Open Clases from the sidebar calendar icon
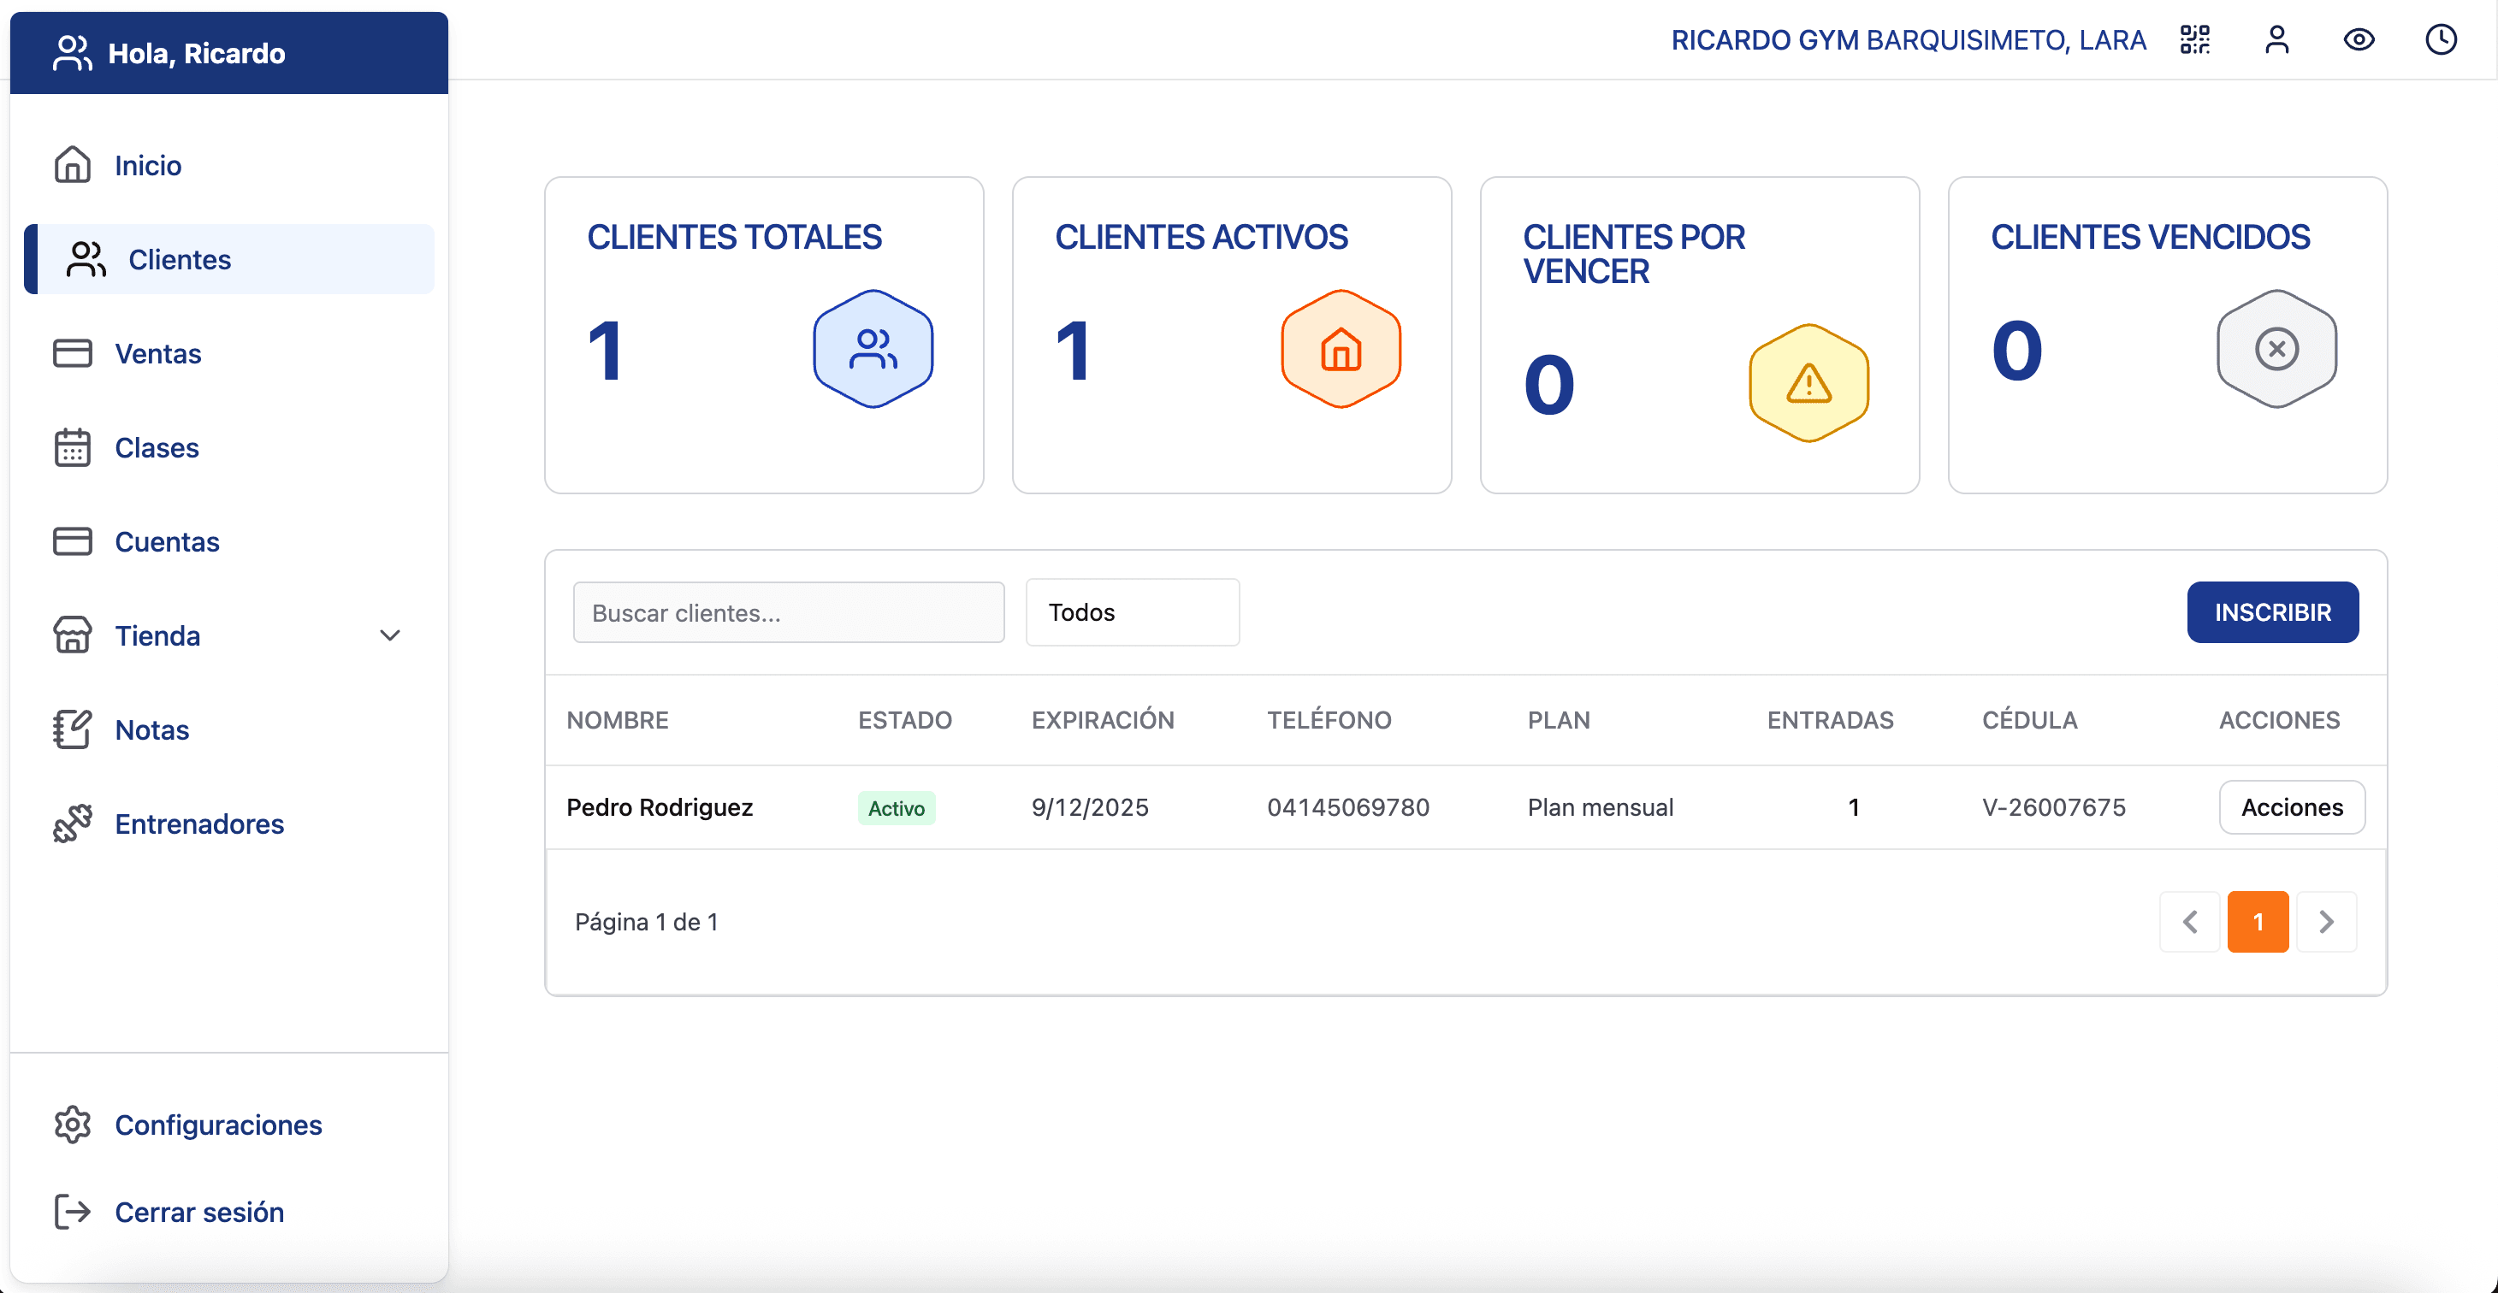This screenshot has width=2498, height=1293. coord(72,447)
